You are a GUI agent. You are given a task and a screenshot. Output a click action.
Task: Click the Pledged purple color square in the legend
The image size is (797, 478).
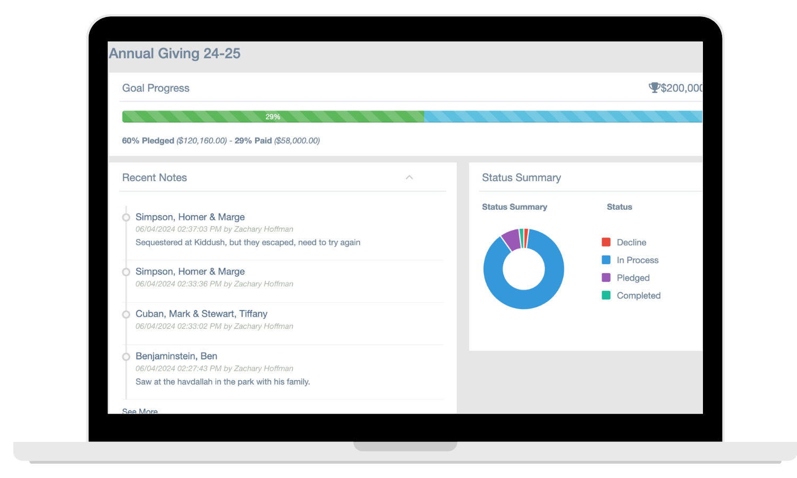click(x=606, y=277)
